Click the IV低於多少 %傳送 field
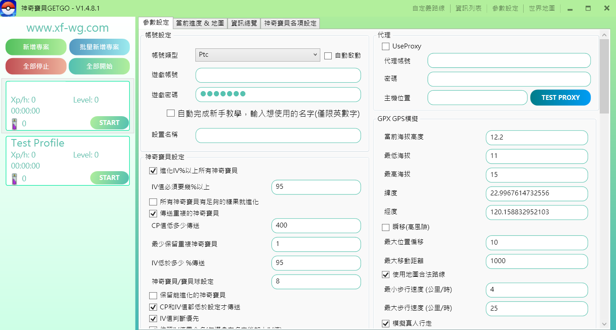The width and height of the screenshot is (616, 330). click(x=316, y=263)
